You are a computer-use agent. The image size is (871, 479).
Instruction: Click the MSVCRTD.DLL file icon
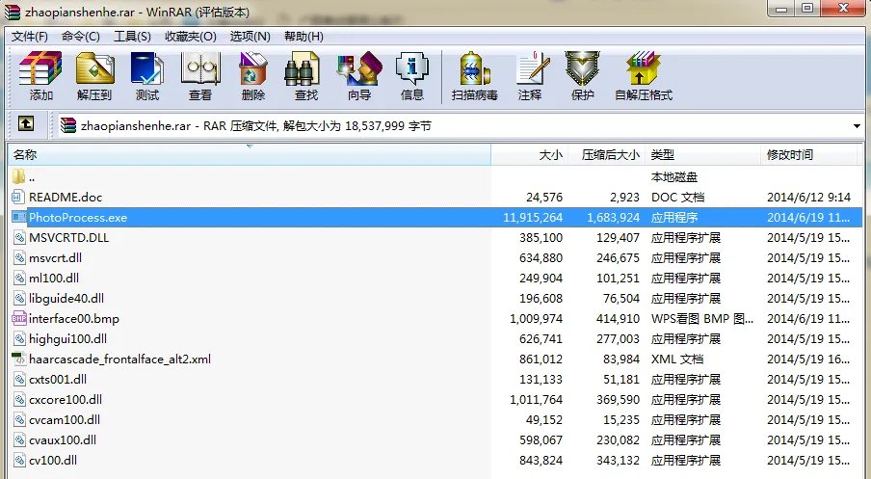click(19, 237)
